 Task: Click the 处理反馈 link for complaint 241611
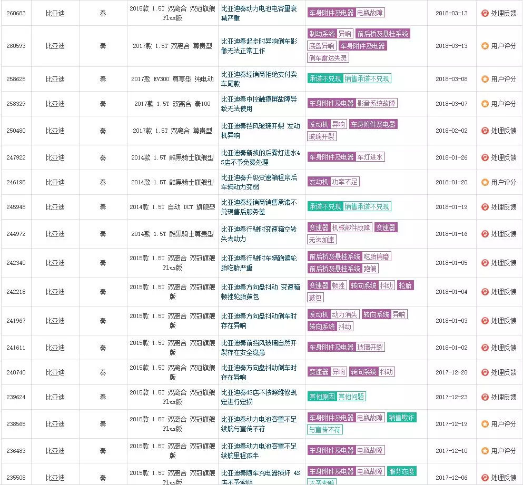click(503, 348)
